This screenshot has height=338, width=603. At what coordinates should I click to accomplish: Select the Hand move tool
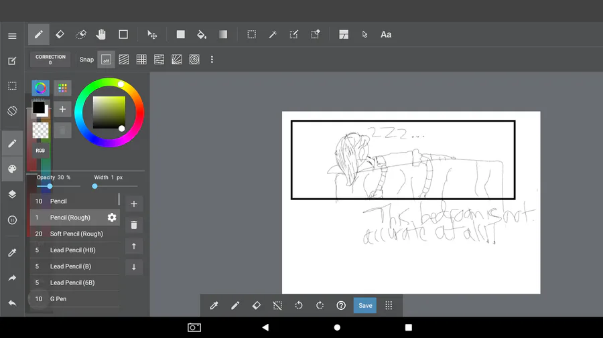pyautogui.click(x=101, y=35)
